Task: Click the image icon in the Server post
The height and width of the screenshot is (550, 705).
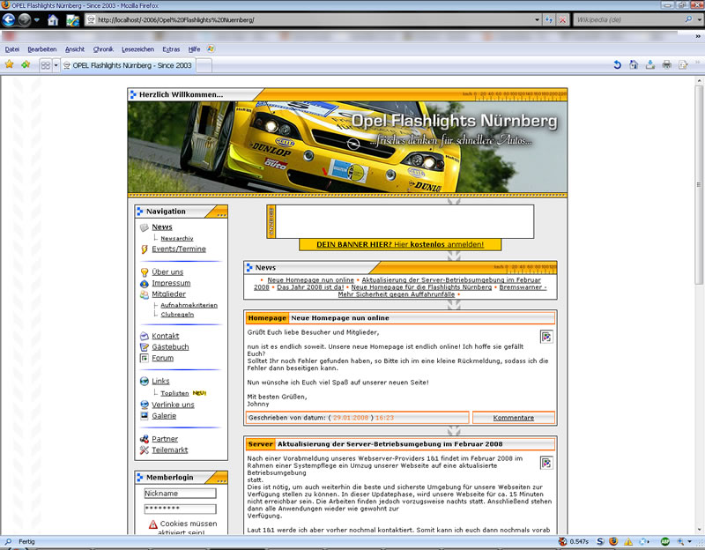Action: (x=546, y=463)
